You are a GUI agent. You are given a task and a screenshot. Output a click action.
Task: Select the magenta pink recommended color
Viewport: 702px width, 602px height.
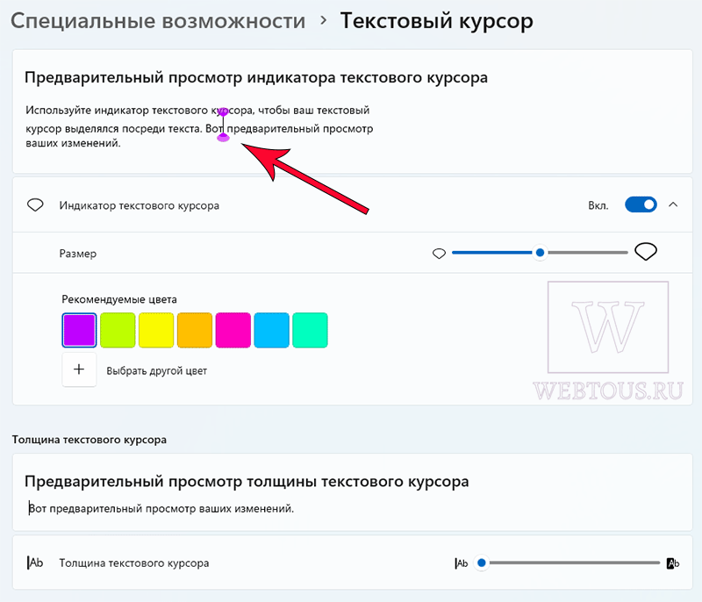(233, 330)
